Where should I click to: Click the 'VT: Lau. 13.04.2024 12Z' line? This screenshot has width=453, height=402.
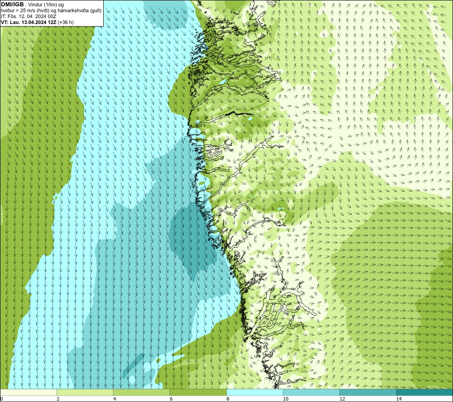click(x=29, y=22)
